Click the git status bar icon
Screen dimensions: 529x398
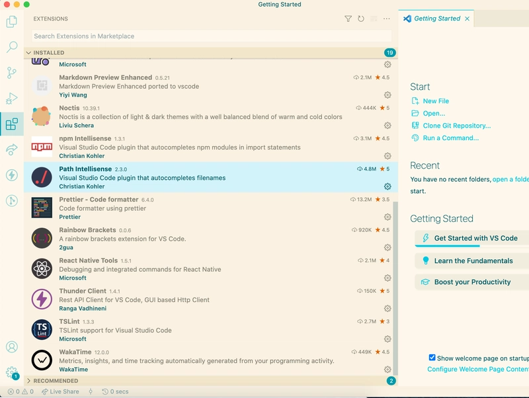click(91, 391)
